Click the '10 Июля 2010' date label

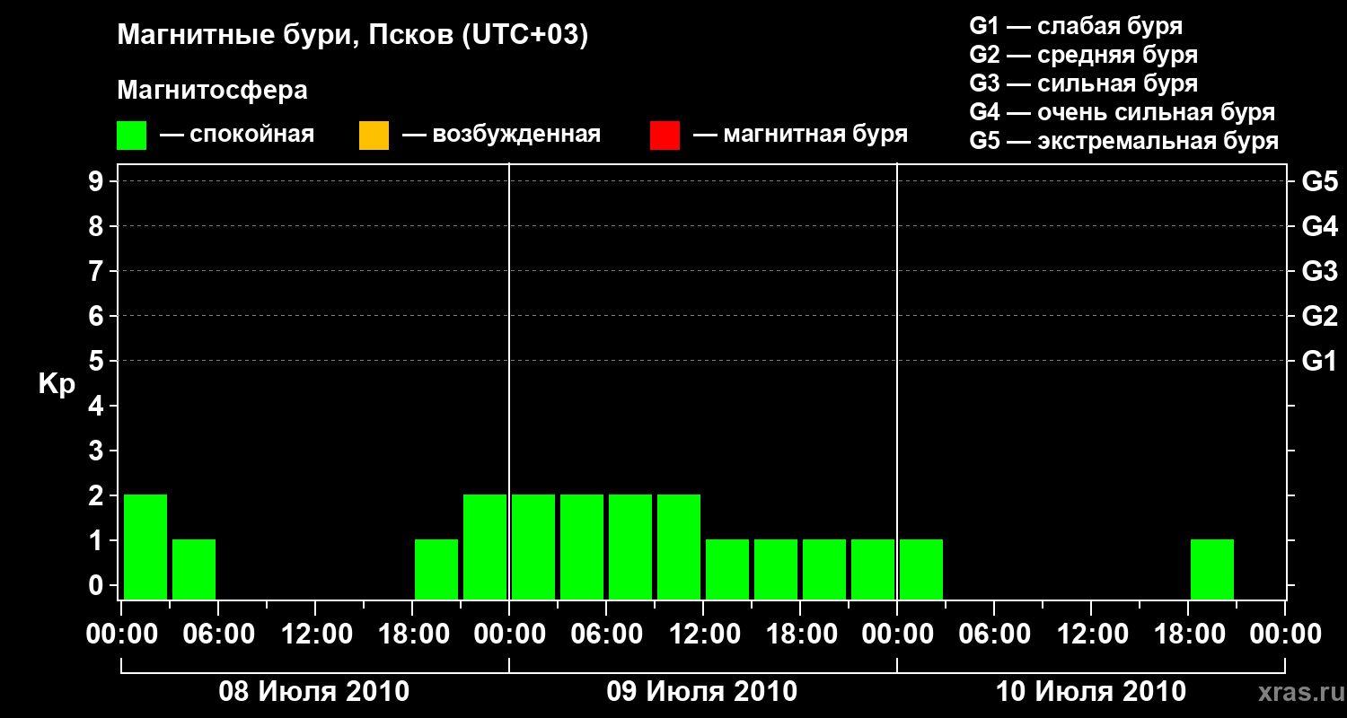tap(1091, 692)
